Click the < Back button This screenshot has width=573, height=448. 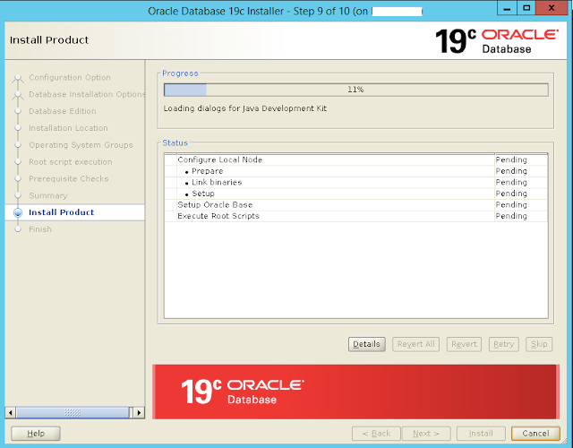coord(376,434)
